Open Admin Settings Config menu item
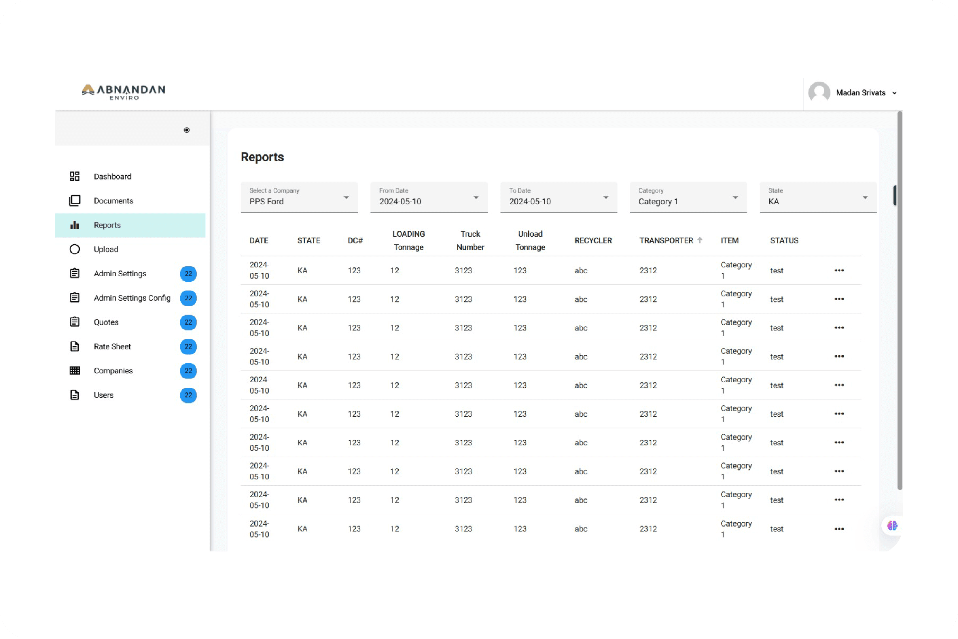This screenshot has width=958, height=639. pos(132,298)
